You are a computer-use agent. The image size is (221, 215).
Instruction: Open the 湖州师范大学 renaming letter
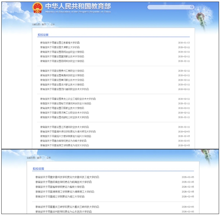68,132
